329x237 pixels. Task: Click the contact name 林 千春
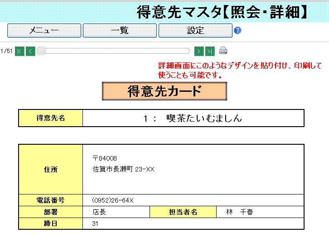[x=240, y=212]
